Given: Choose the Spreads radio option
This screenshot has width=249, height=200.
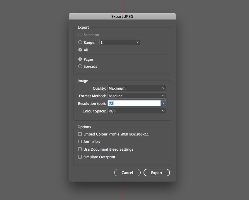Looking at the screenshot, I should click(80, 66).
